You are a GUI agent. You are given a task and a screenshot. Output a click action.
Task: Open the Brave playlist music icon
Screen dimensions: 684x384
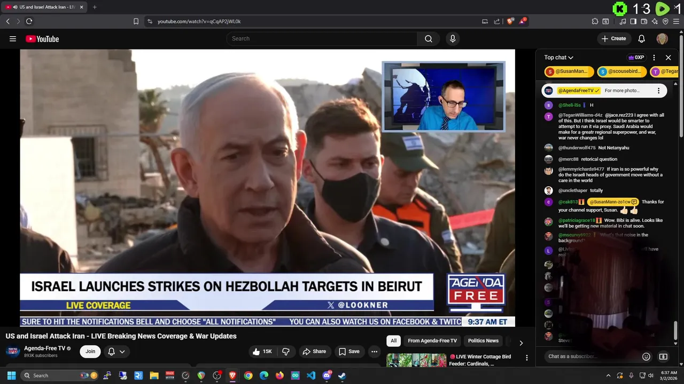[623, 21]
